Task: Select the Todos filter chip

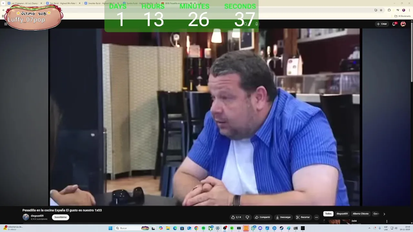Action: pos(328,214)
